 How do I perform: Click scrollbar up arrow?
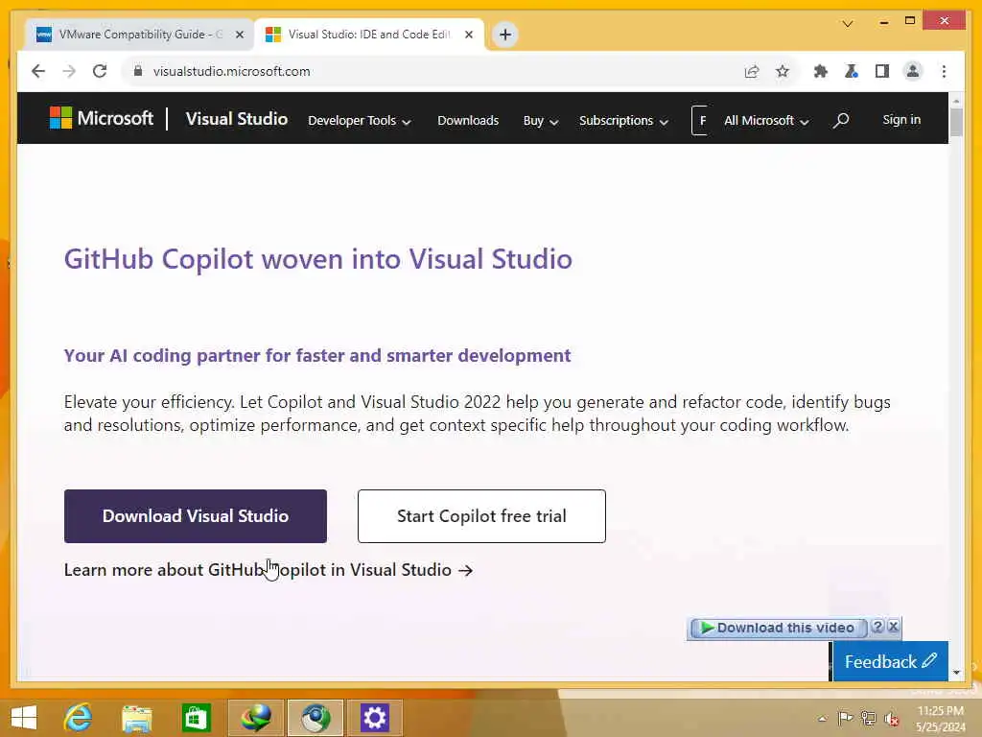[x=956, y=100]
